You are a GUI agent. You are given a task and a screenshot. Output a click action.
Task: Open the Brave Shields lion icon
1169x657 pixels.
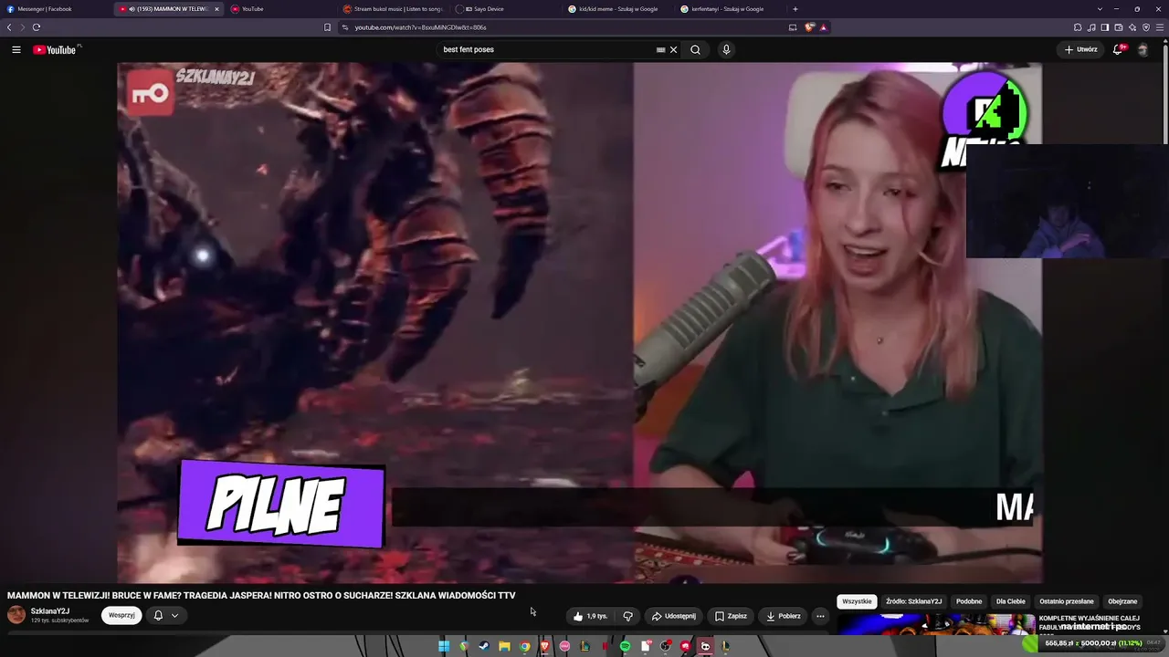point(808,27)
